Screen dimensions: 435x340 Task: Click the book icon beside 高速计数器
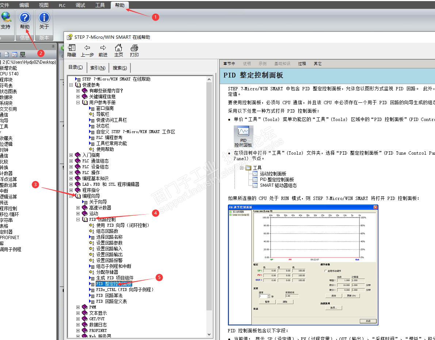(85, 208)
